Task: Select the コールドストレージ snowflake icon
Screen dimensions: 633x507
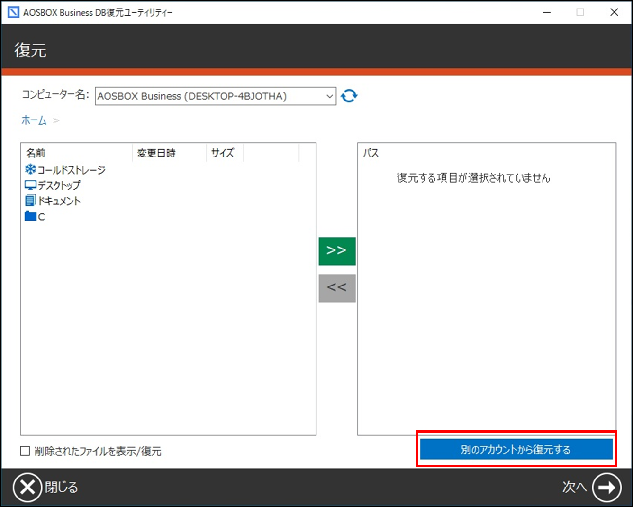Action: coord(30,169)
